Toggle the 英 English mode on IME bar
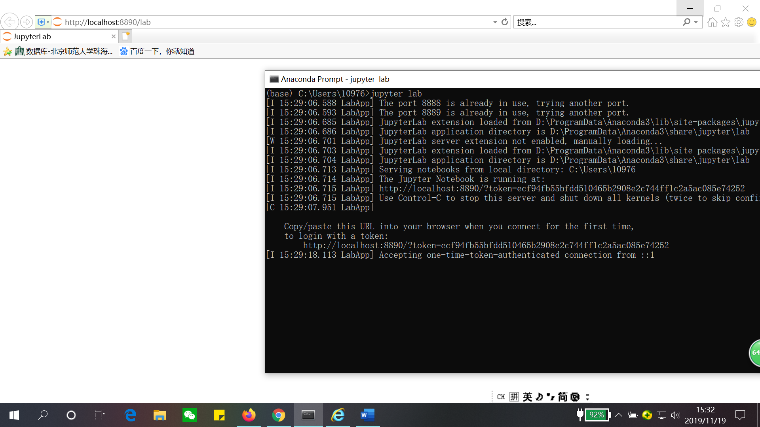The image size is (760, 427). tap(527, 397)
